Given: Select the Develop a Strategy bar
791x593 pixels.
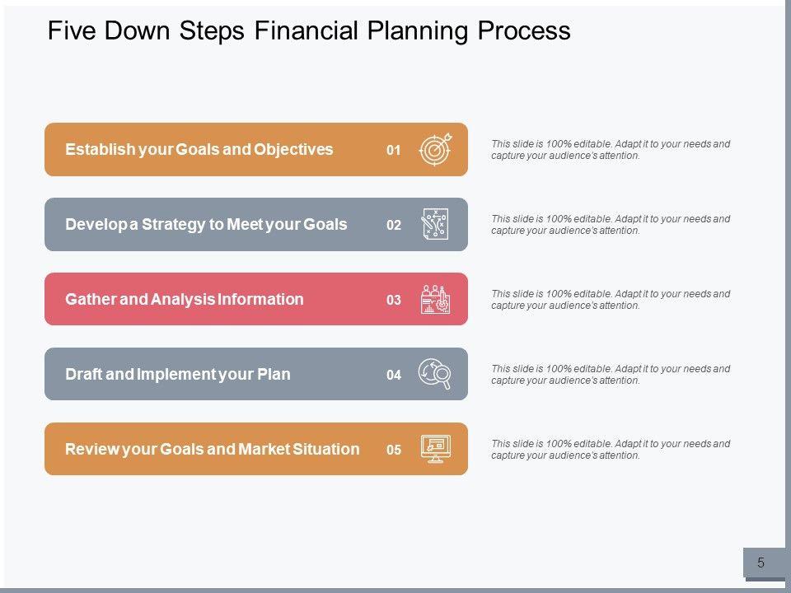Looking at the screenshot, I should [206, 224].
